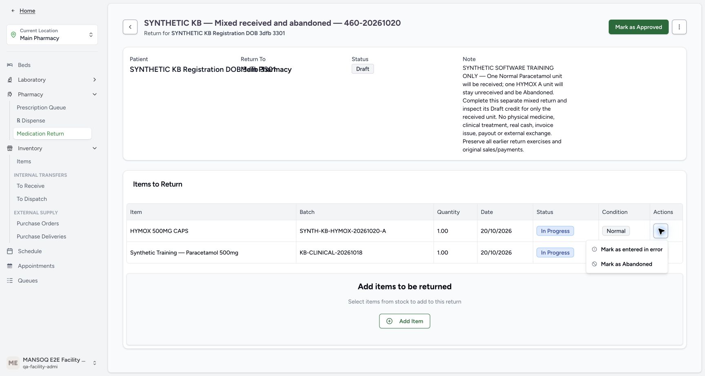This screenshot has width=705, height=376.
Task: Open the three-dot menu next to Mark as Approved
Action: click(679, 27)
